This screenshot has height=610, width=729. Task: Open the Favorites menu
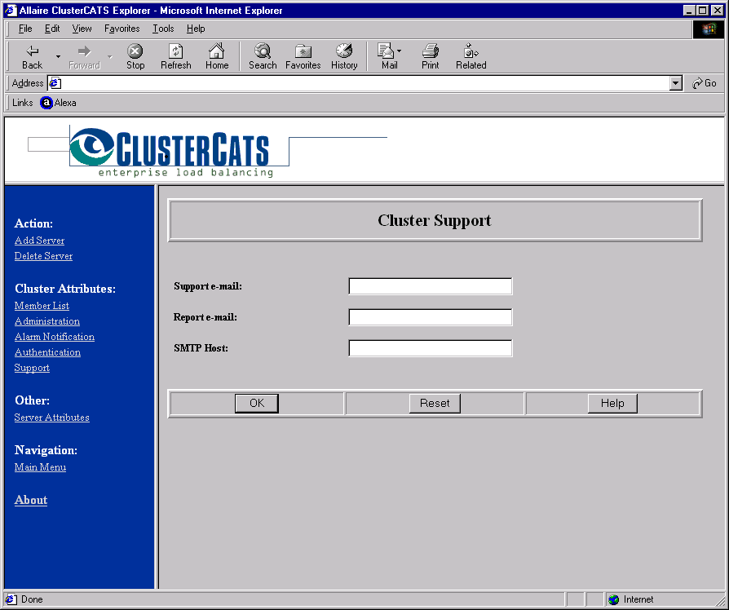coord(121,29)
